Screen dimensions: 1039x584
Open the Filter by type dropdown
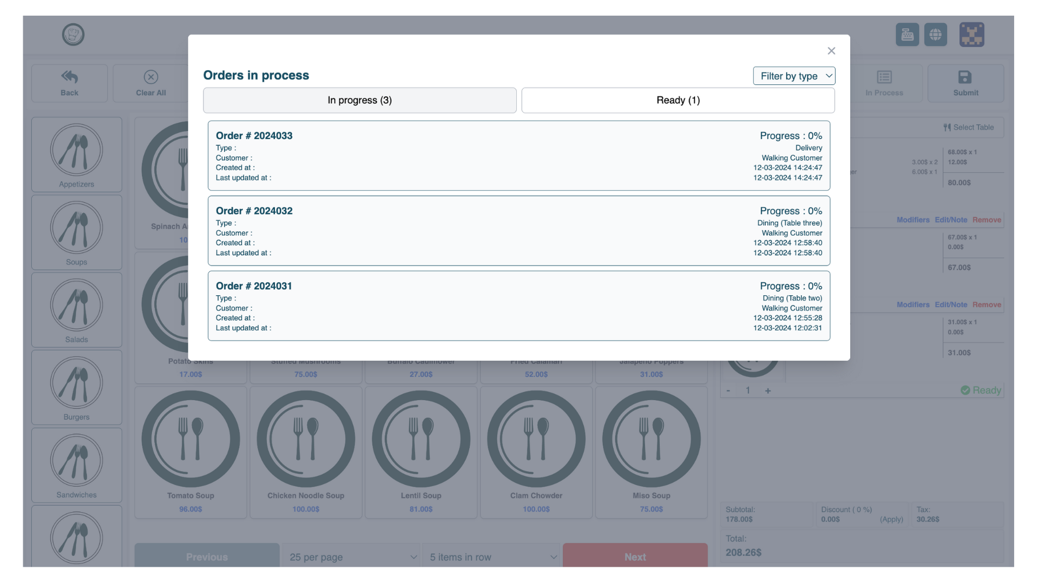[794, 76]
